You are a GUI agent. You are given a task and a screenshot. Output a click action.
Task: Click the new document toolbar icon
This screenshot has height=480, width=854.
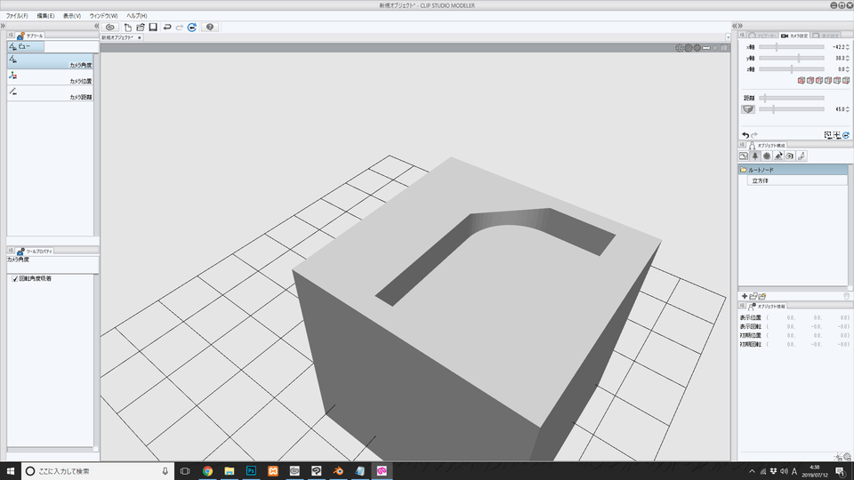128,28
